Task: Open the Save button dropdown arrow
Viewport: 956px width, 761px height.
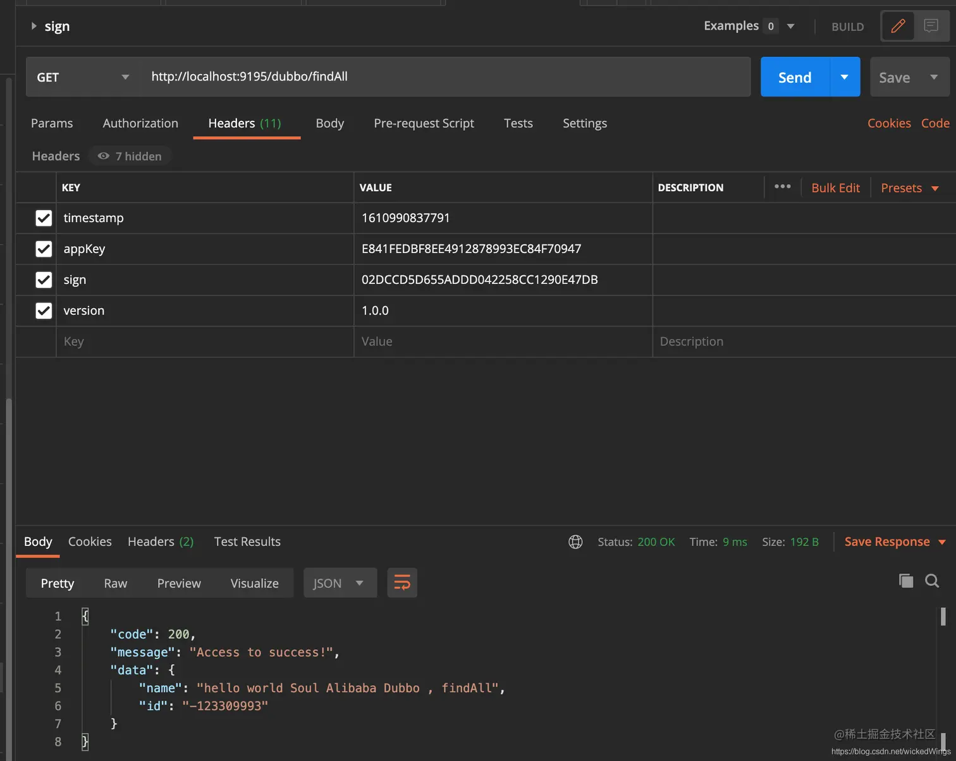Action: (934, 77)
